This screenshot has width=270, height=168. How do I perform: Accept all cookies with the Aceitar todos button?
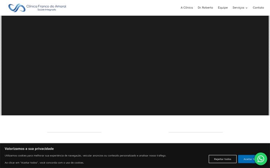click(x=247, y=159)
